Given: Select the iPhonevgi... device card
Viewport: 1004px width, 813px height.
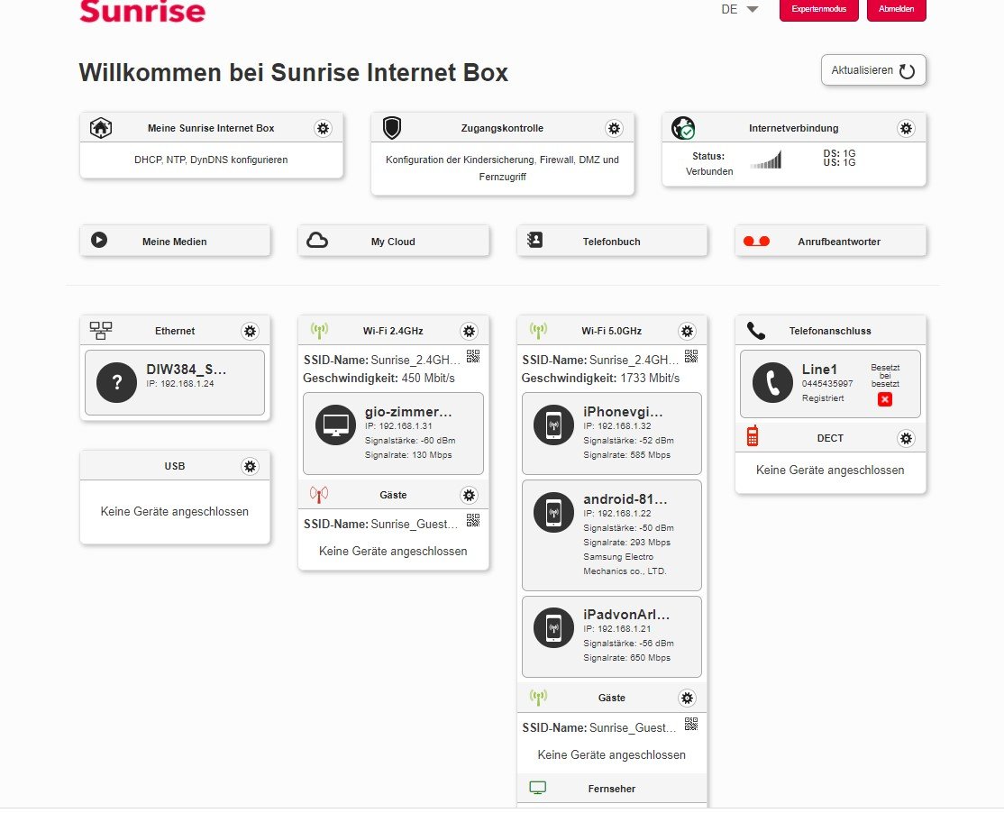Looking at the screenshot, I should click(x=611, y=434).
